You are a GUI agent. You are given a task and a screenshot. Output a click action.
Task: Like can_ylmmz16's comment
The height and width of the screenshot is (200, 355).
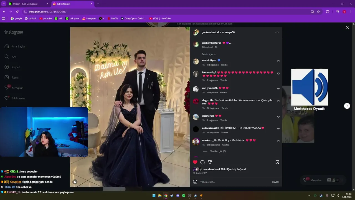pos(278,89)
